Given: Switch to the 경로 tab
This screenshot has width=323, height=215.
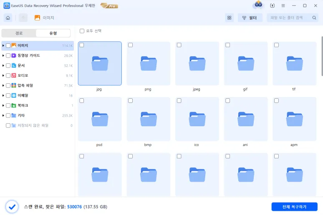Looking at the screenshot, I should pos(19,33).
